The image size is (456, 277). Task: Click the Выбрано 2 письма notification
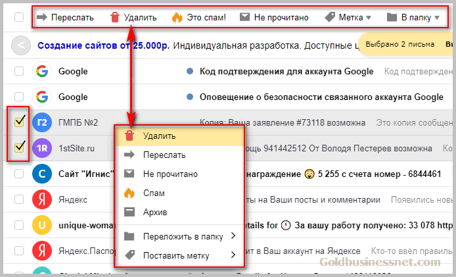coord(400,44)
